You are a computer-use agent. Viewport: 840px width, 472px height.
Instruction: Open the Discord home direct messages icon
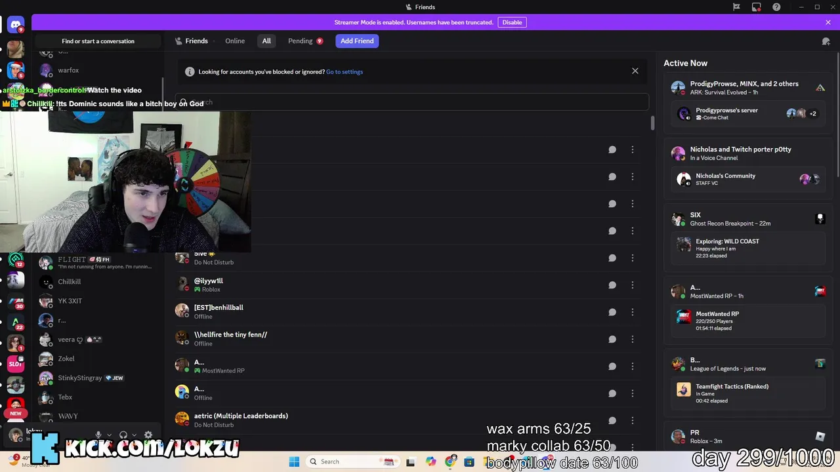16,26
